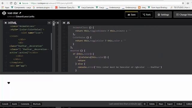This screenshot has width=192, height=108.
Task: Select the CSS panel tab
Action: 54,23
